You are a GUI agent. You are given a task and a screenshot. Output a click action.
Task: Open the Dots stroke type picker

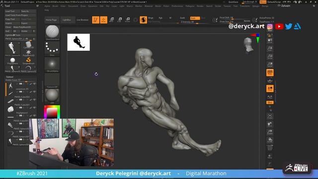(52, 49)
